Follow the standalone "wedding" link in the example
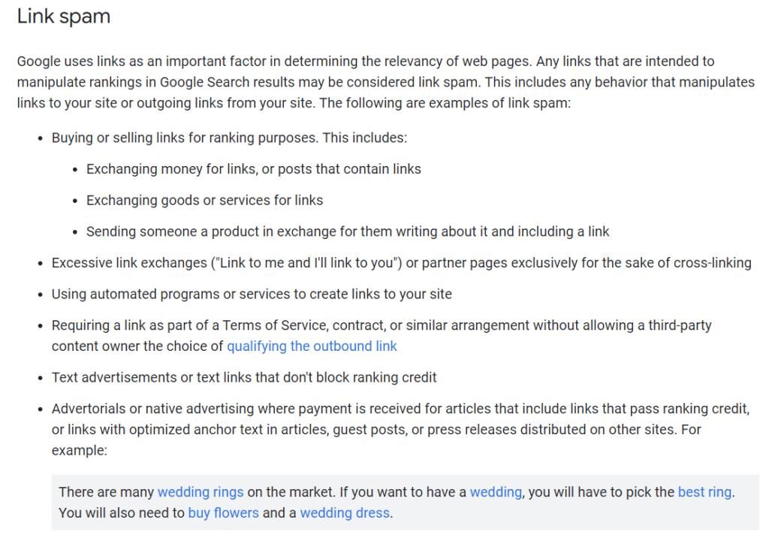769x535 pixels. [496, 492]
